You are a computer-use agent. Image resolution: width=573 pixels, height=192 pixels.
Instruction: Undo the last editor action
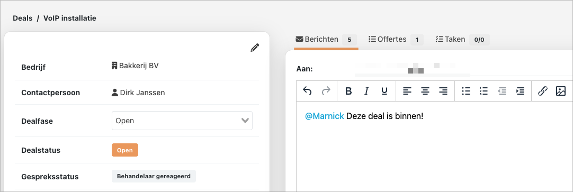click(x=307, y=92)
